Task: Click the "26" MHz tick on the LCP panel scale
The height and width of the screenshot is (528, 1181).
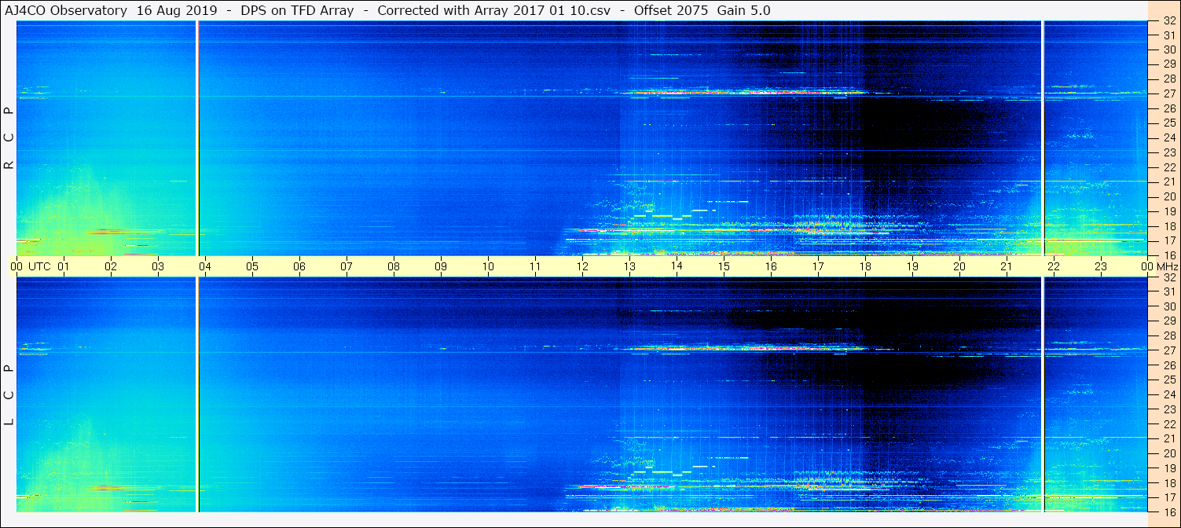Action: click(1168, 365)
